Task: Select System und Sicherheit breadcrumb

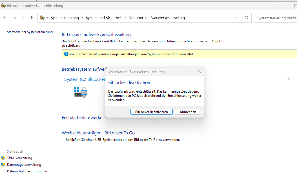Action: coord(104,18)
